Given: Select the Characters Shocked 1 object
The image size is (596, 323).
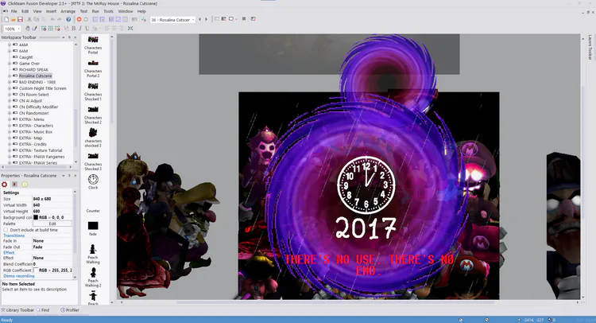Looking at the screenshot, I should point(93,91).
